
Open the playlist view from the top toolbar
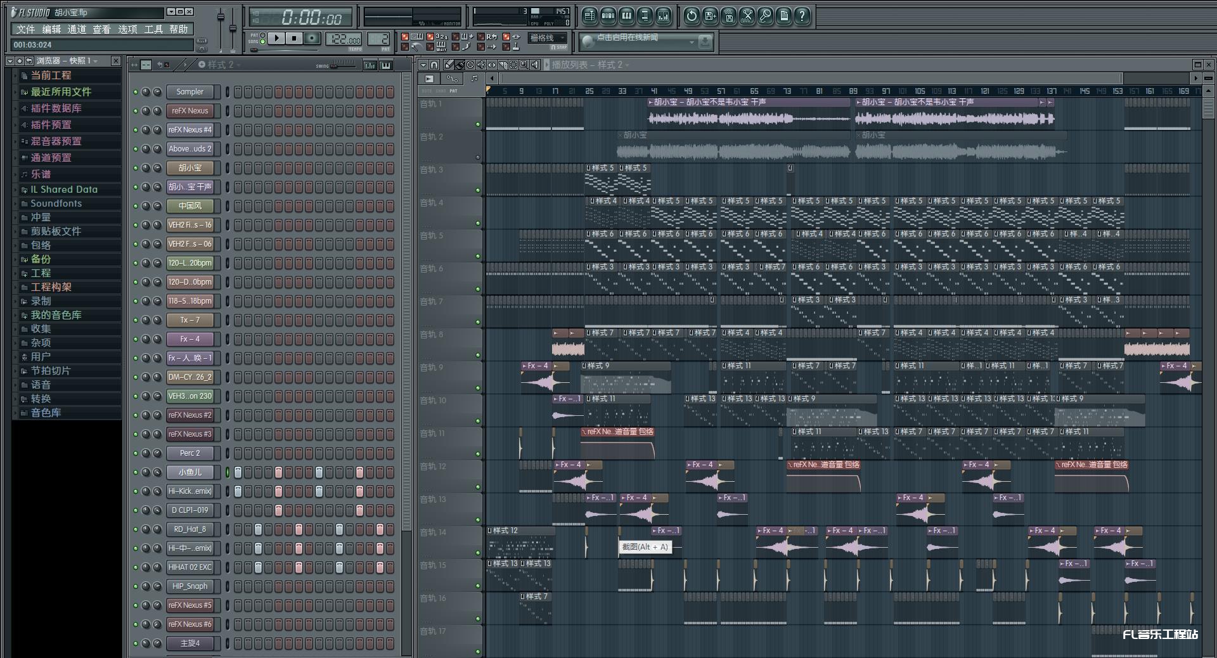[x=589, y=16]
